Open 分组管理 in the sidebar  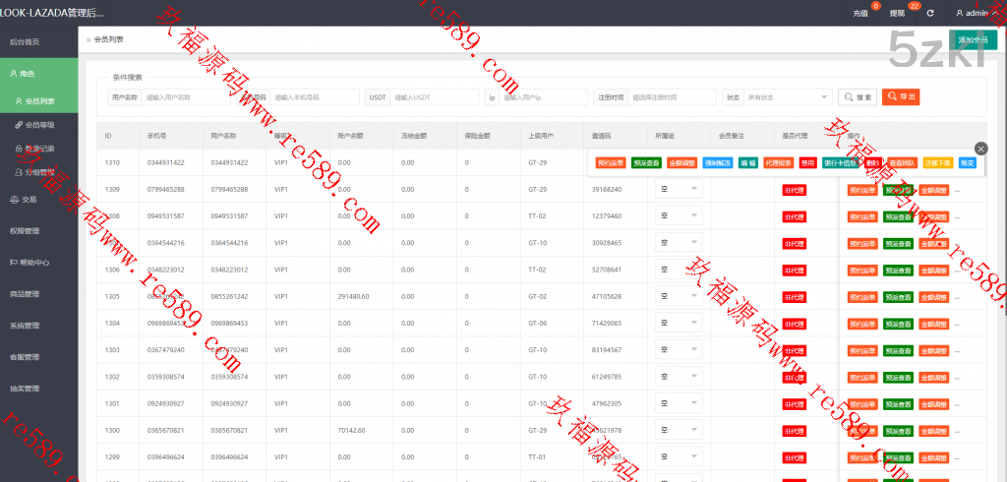[x=39, y=172]
